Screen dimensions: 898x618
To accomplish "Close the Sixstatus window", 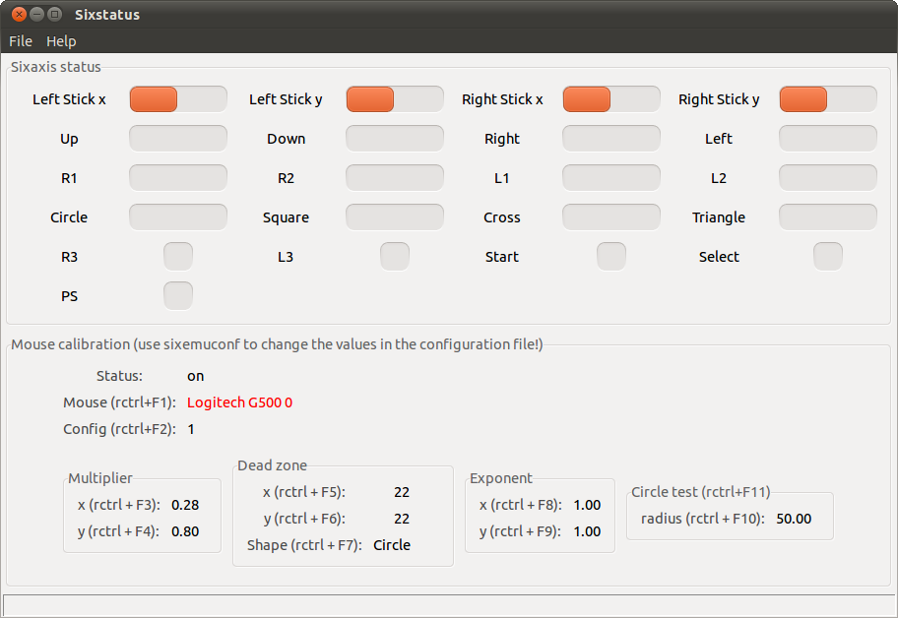I will pos(19,15).
